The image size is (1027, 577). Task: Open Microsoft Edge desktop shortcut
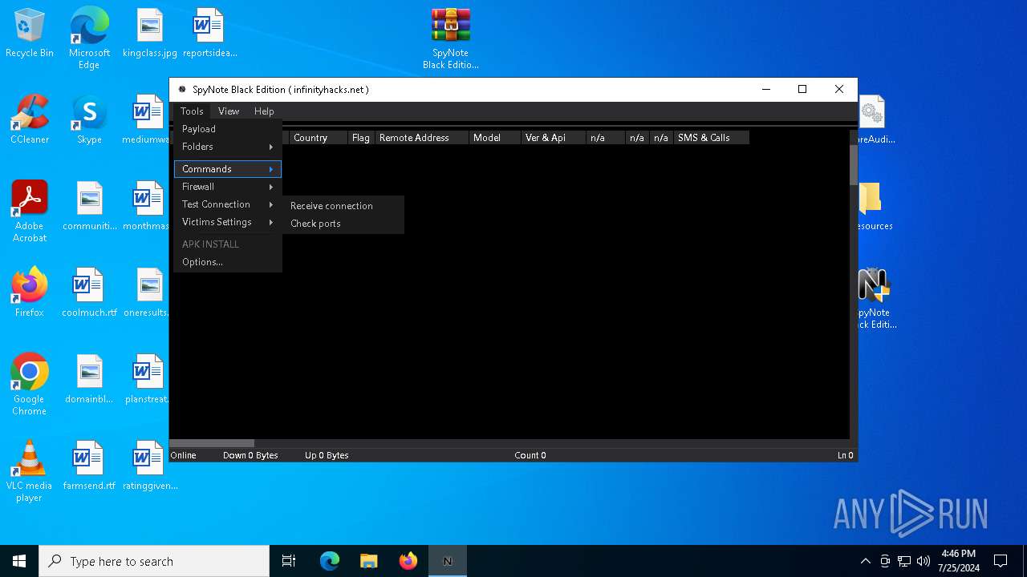(x=89, y=38)
